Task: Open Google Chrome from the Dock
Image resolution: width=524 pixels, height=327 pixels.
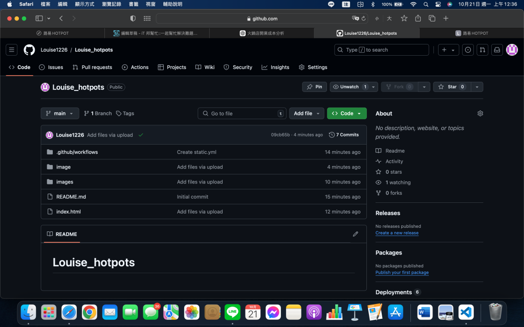Action: click(x=89, y=313)
